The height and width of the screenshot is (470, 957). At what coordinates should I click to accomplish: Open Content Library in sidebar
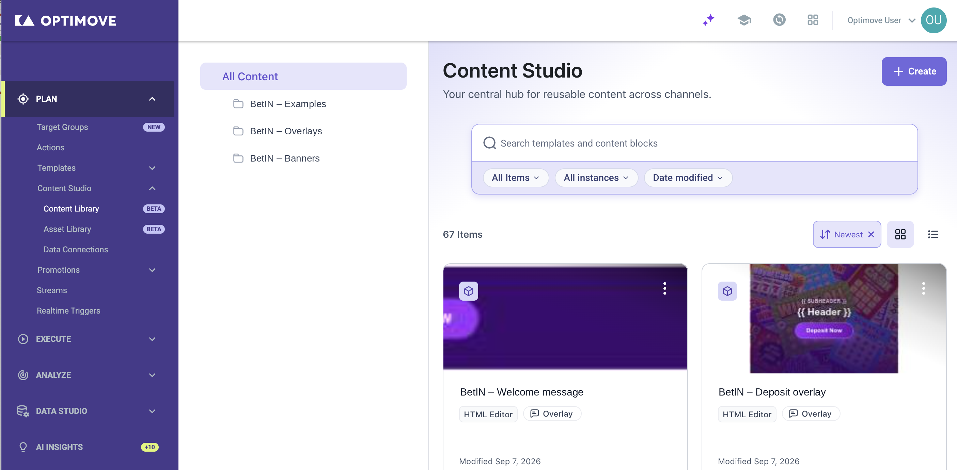point(71,209)
